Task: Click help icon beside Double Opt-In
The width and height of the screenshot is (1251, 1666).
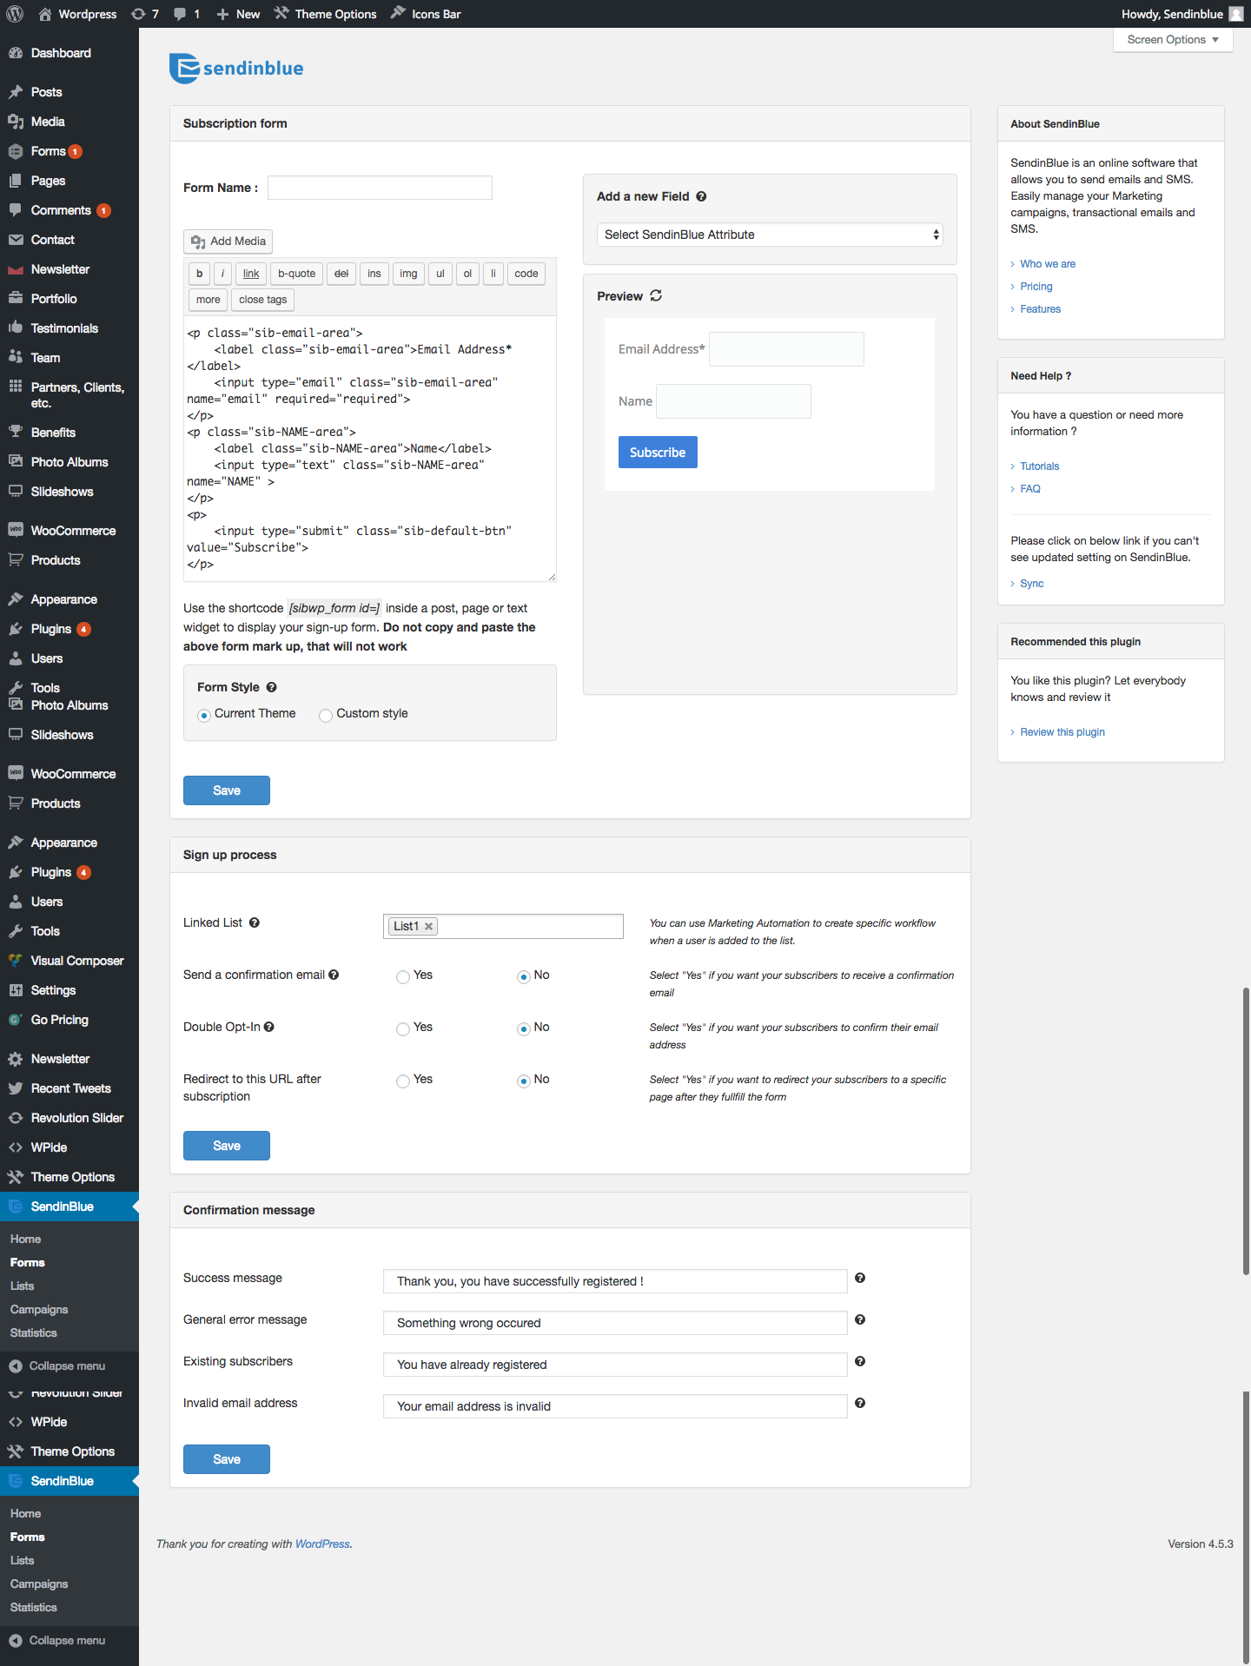Action: click(269, 1027)
